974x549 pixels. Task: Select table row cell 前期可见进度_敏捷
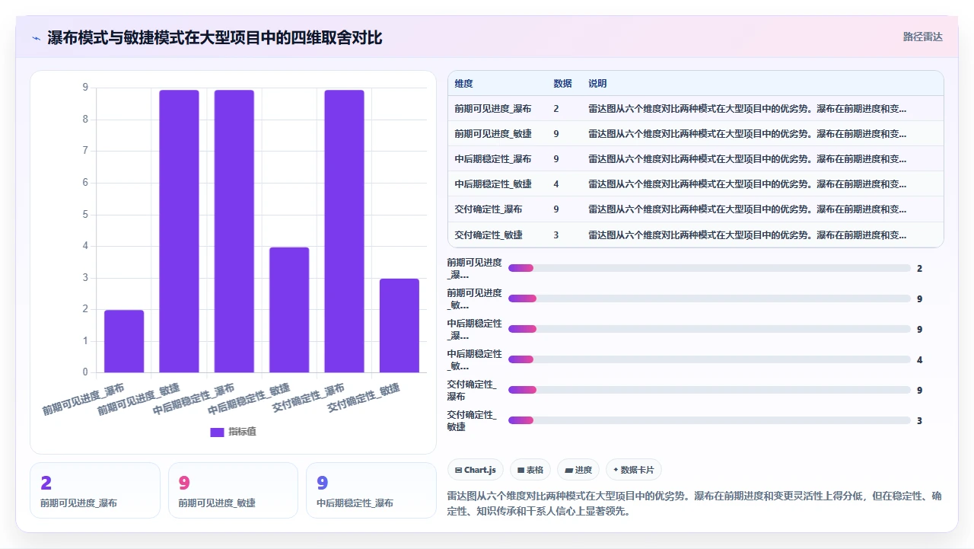point(493,134)
